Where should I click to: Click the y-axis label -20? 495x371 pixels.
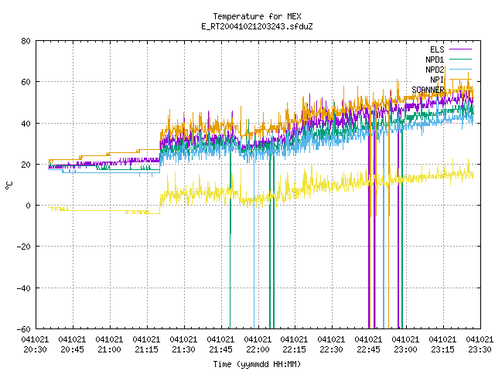[24, 247]
